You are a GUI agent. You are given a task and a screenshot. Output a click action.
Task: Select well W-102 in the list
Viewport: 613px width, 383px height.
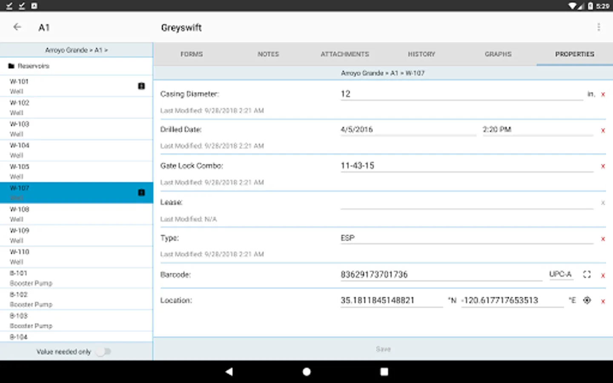(x=77, y=108)
